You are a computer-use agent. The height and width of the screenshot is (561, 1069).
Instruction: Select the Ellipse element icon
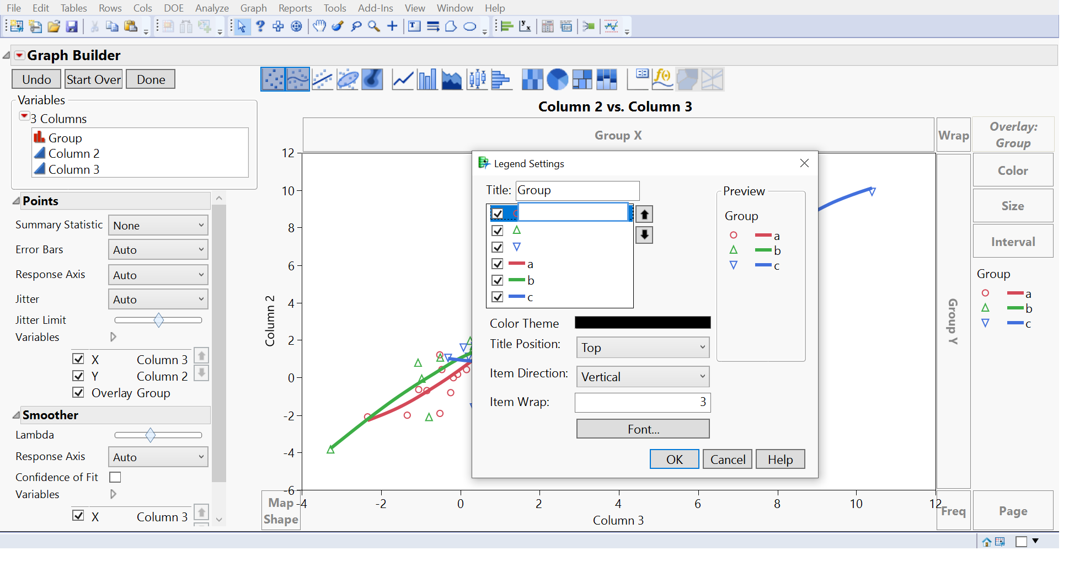click(x=348, y=79)
